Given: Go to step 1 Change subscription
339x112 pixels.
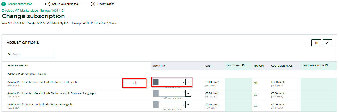Looking at the screenshot, I should (17, 4).
